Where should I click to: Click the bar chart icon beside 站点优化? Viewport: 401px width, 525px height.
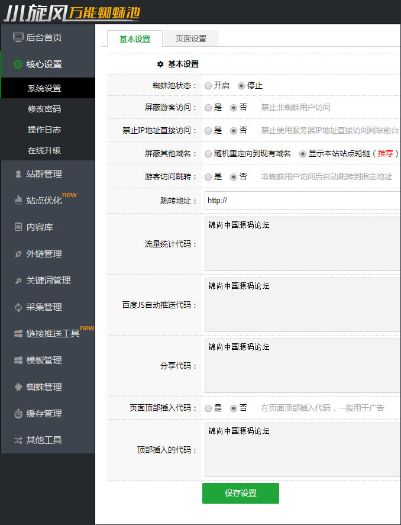click(x=18, y=200)
